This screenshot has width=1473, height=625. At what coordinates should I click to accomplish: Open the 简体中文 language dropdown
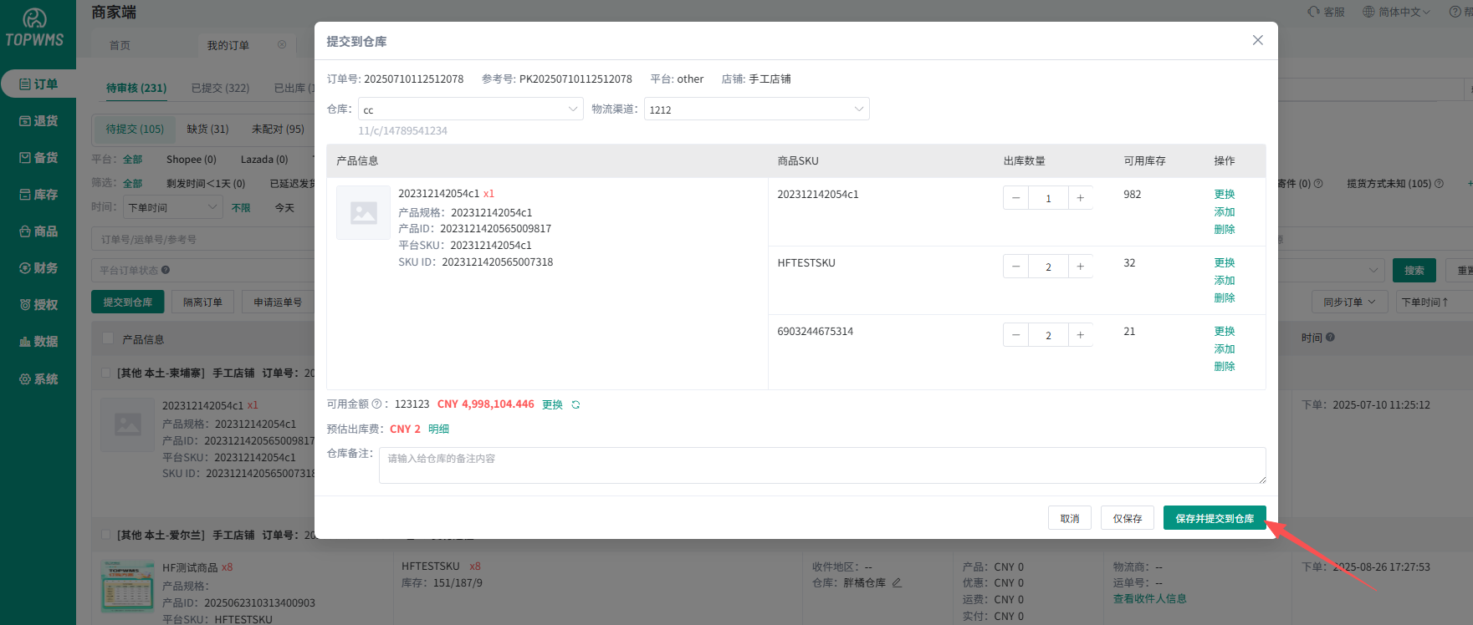(1397, 12)
